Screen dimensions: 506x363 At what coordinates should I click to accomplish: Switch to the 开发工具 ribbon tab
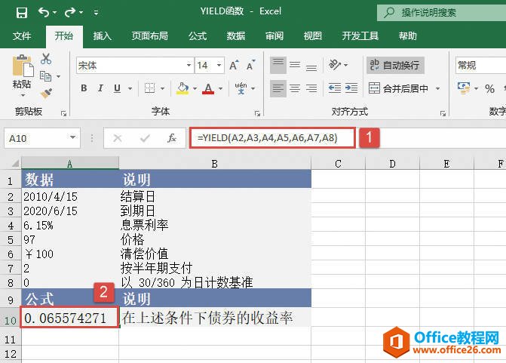pos(360,36)
